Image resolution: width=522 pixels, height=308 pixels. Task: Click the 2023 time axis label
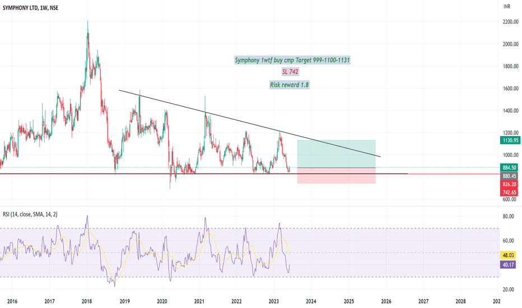pos(274,301)
